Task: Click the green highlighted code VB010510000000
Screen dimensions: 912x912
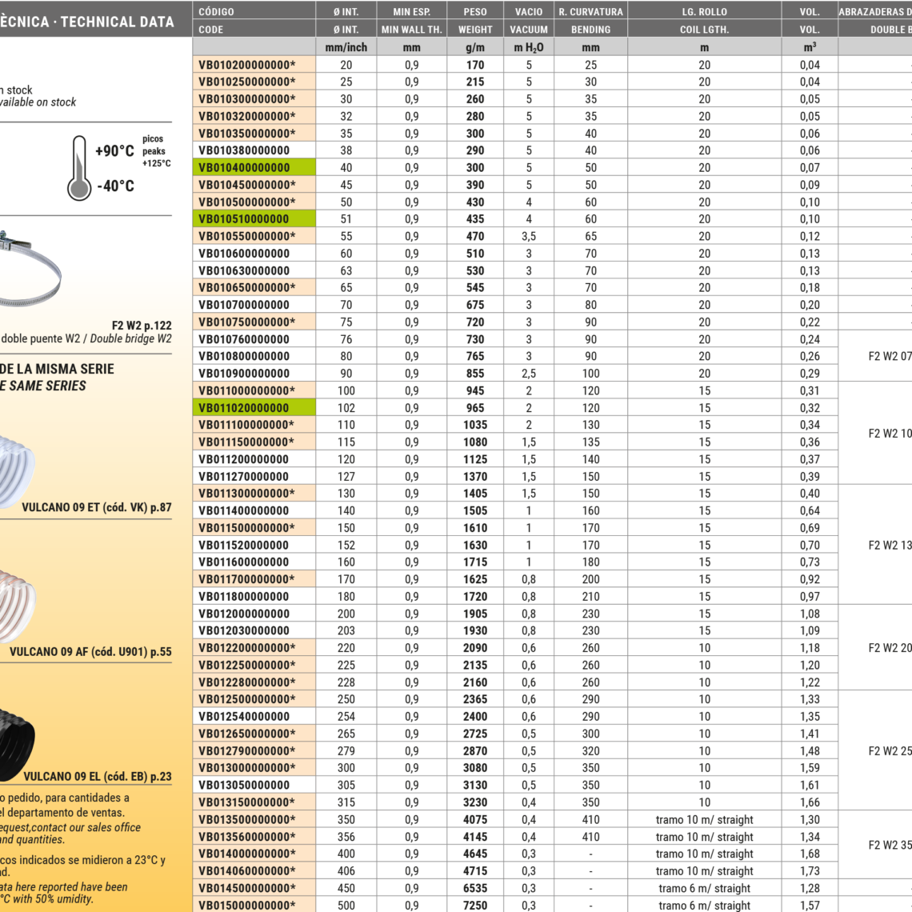Action: point(254,219)
